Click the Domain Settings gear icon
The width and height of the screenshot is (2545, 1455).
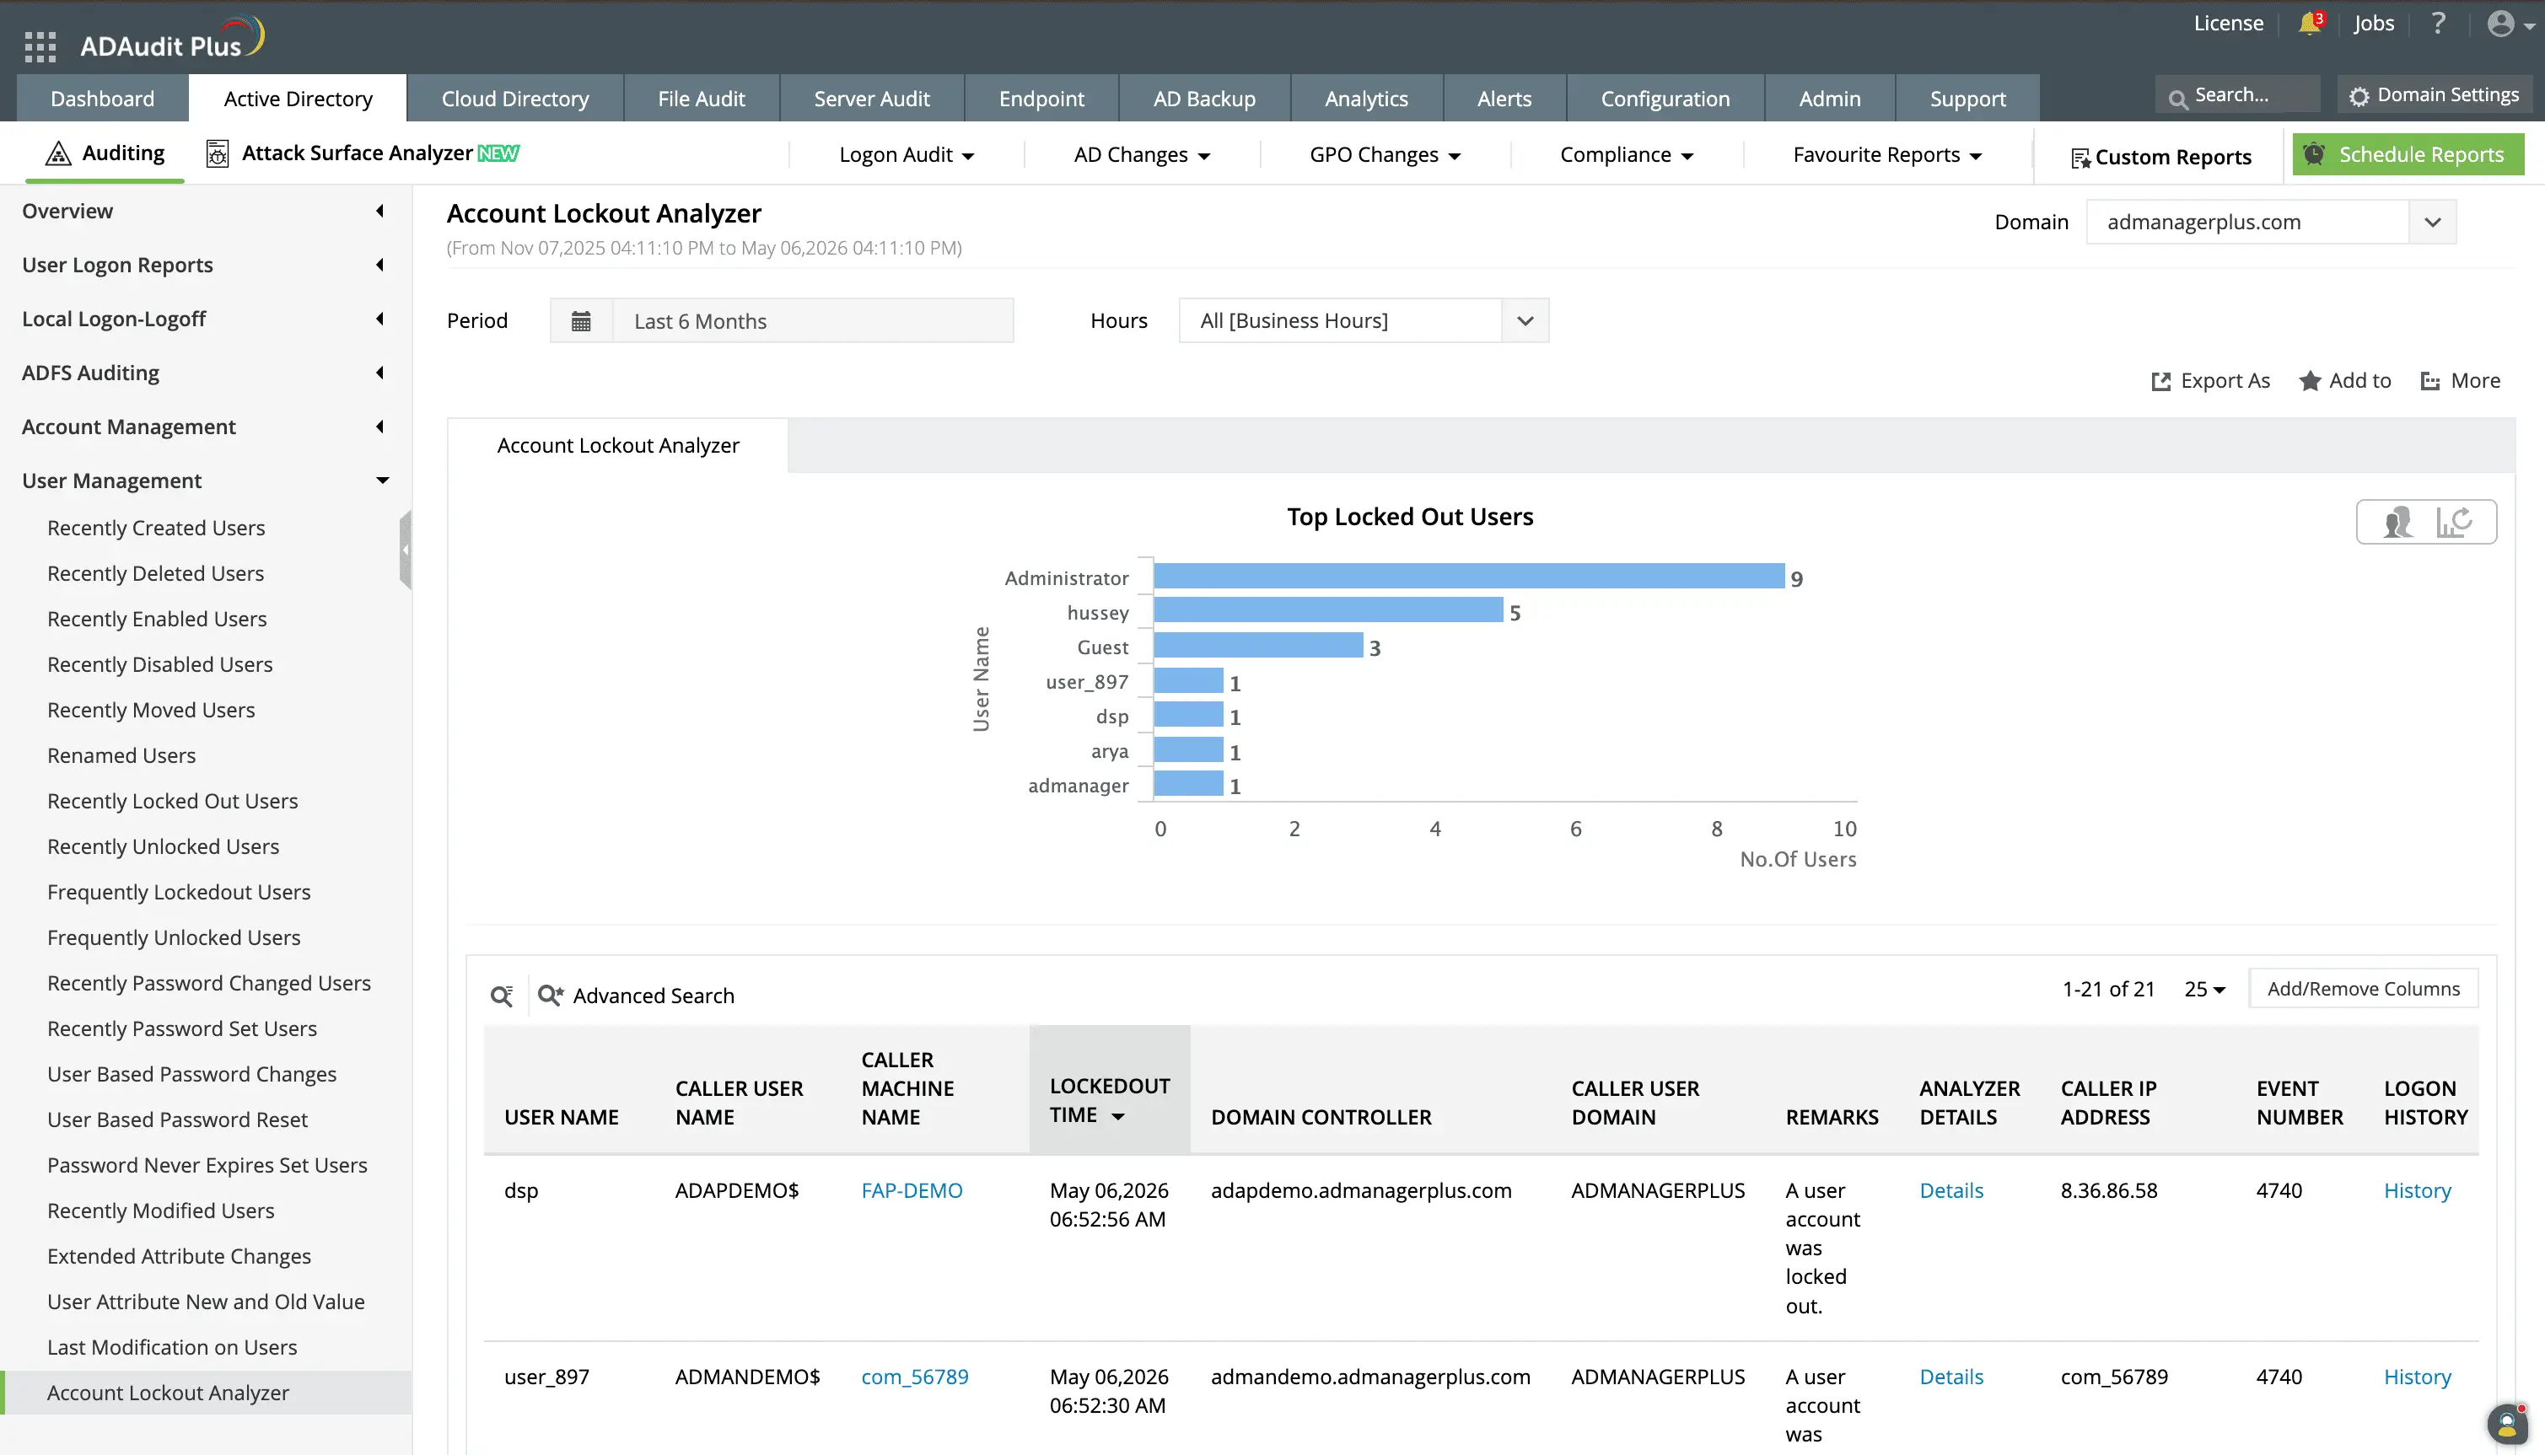[x=2358, y=97]
